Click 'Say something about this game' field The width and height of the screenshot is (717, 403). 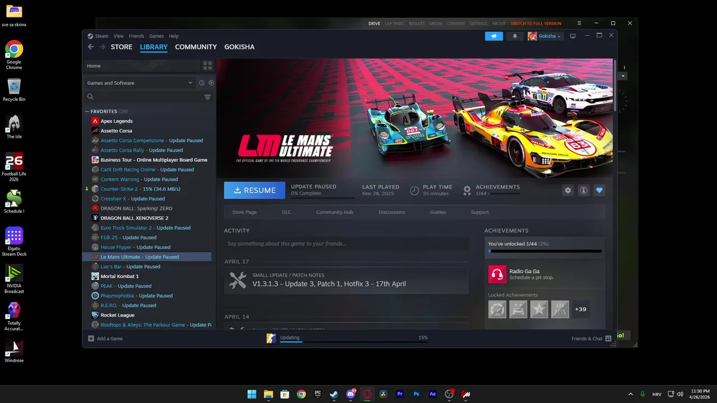click(346, 243)
